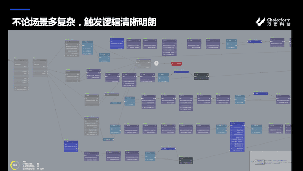Click the output port of the upper dark gray node
The width and height of the screenshot is (303, 171).
point(208,77)
